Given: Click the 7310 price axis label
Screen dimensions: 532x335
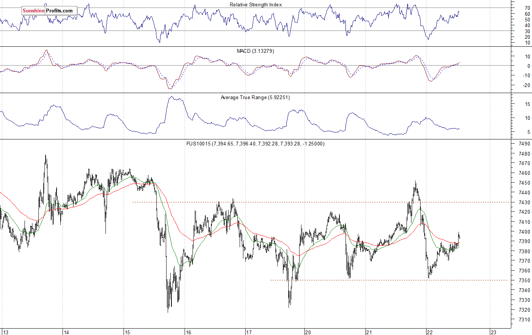Looking at the screenshot, I should pos(524,320).
